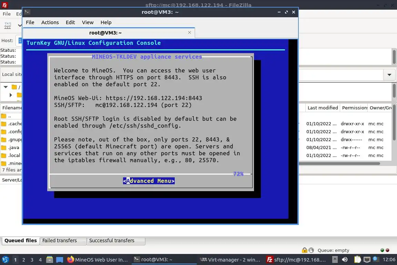Click the show desktop icon in taskbar

(60, 259)
